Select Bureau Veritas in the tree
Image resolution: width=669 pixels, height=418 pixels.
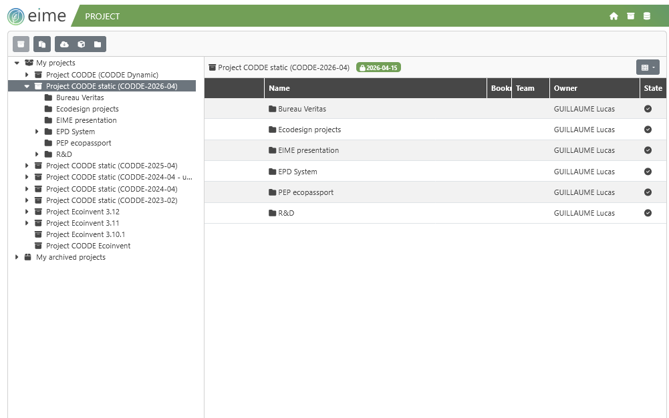[80, 97]
